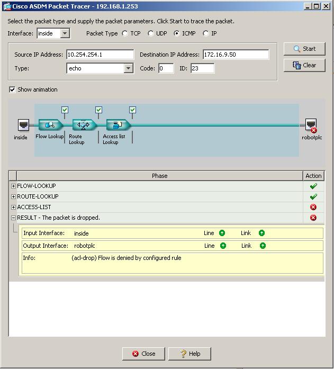Click the inside interface port icon

point(23,125)
